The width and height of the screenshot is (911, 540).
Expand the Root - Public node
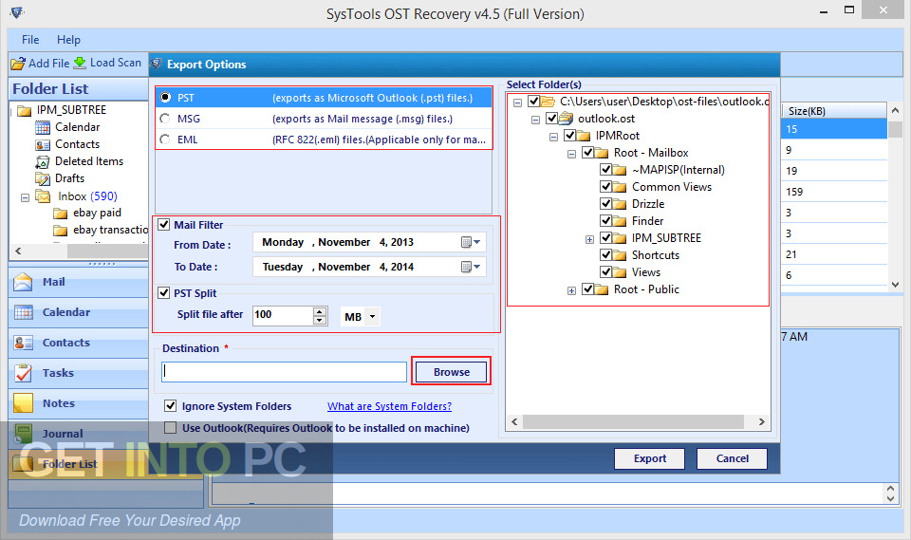coord(571,290)
